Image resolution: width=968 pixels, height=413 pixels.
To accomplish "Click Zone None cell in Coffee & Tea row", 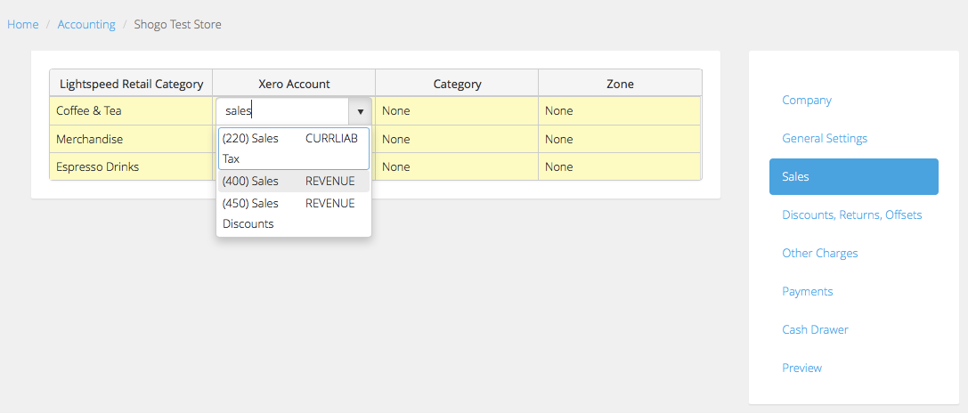I will pos(620,111).
